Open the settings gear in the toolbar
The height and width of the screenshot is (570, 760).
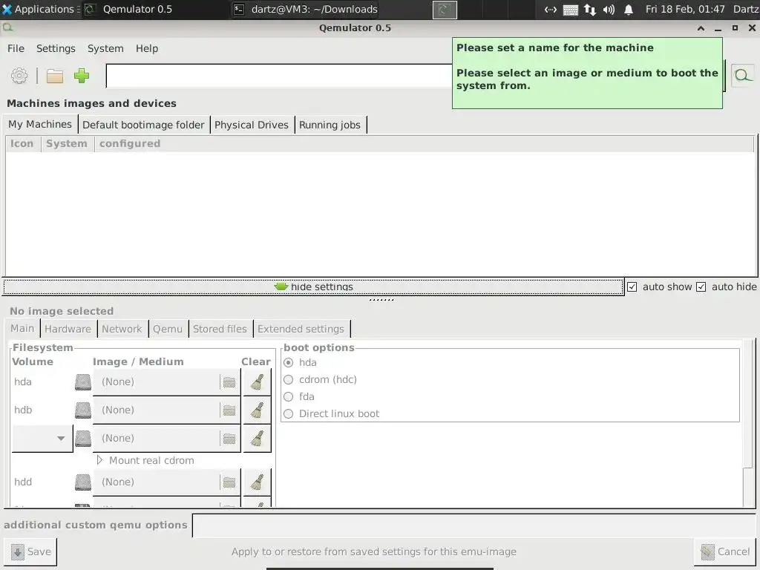(19, 76)
